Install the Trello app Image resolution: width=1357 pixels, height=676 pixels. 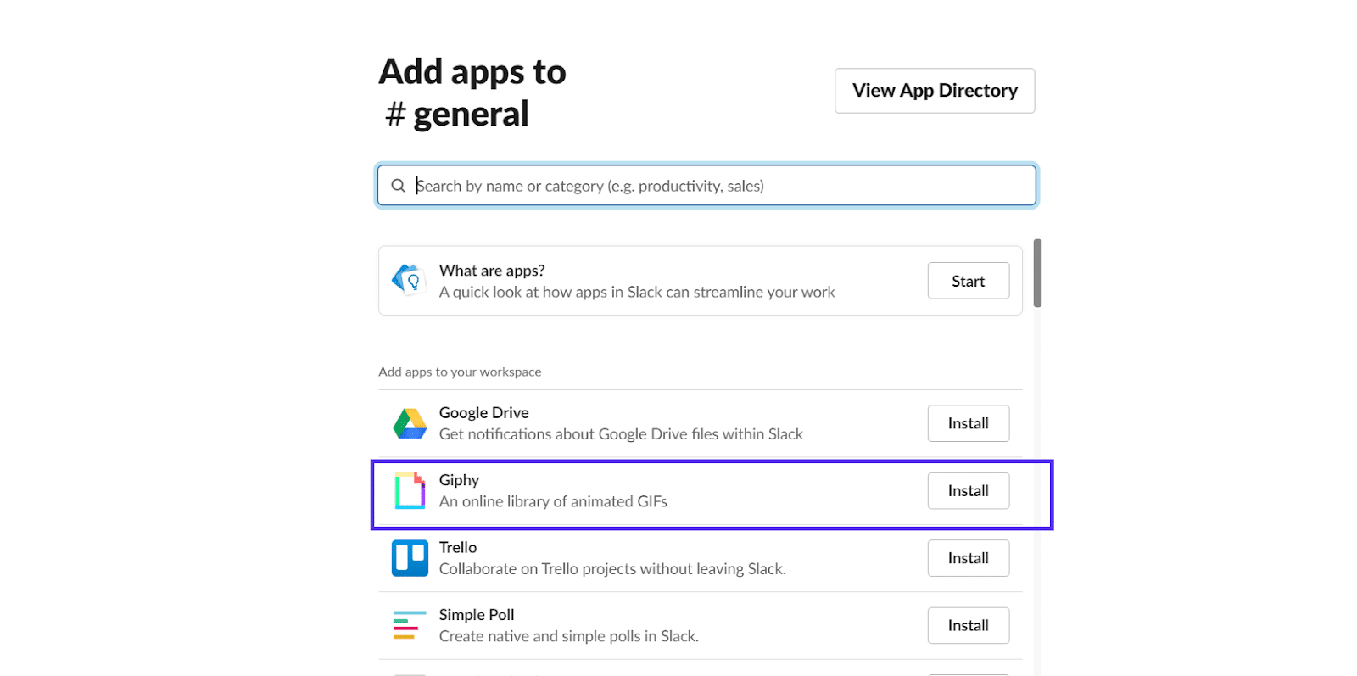968,558
